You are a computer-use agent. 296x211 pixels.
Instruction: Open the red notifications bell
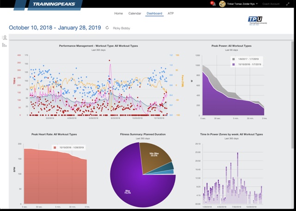(x=213, y=4)
